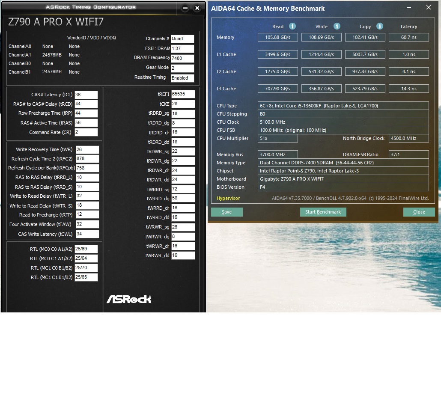Click the tRDRD_sg value field

[x=183, y=113]
